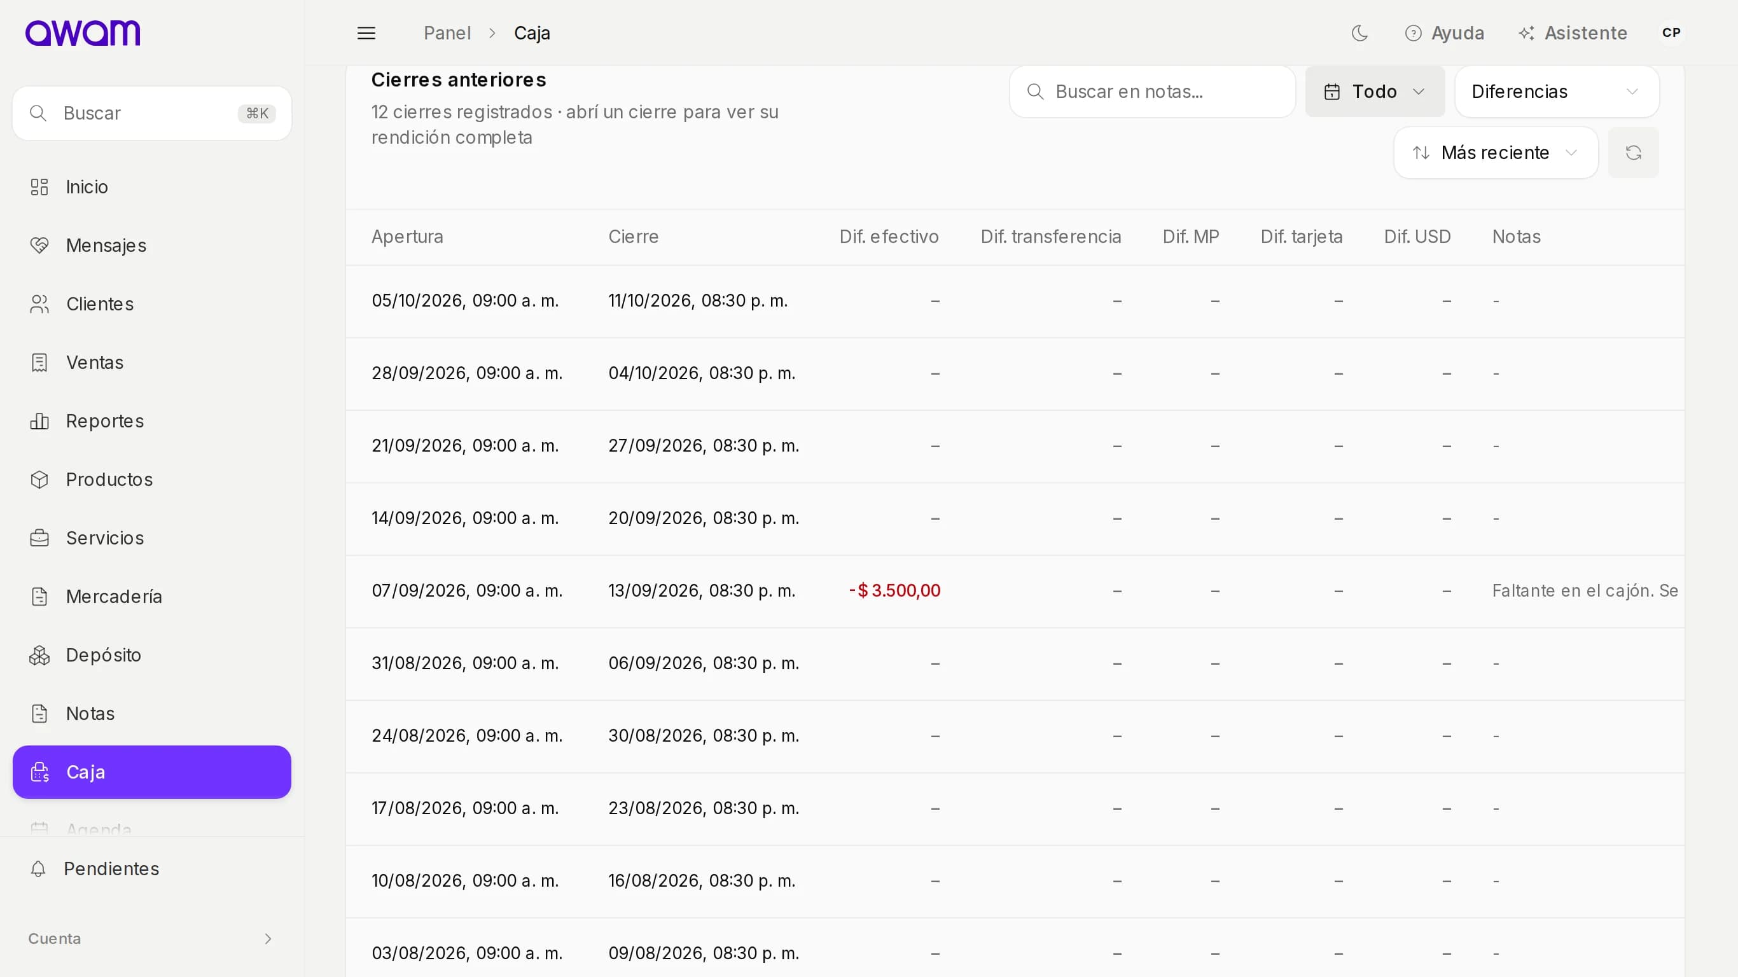Screen dimensions: 1738x977
Task: Open the CP user avatar menu
Action: pyautogui.click(x=1671, y=33)
